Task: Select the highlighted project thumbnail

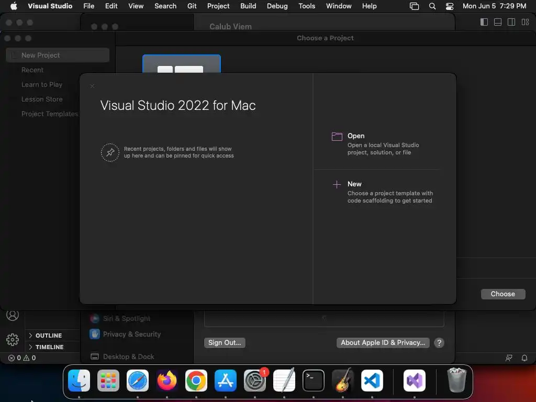Action: [x=182, y=64]
